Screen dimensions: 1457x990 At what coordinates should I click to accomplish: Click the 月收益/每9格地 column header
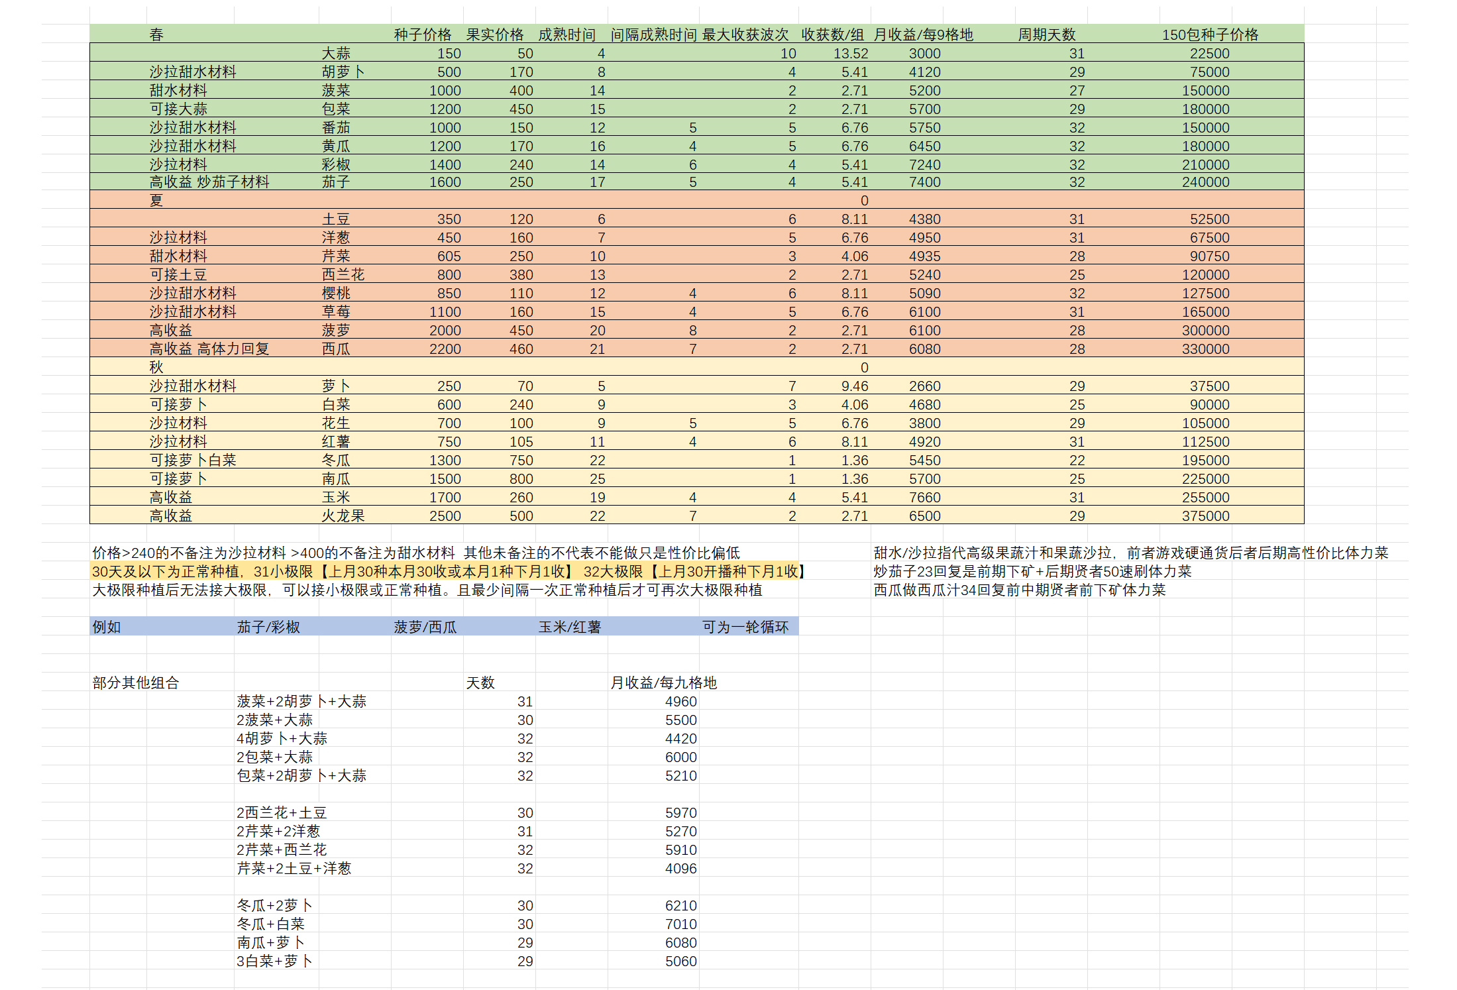[924, 34]
